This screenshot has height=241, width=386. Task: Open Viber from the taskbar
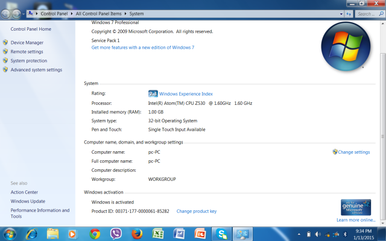(x=116, y=234)
